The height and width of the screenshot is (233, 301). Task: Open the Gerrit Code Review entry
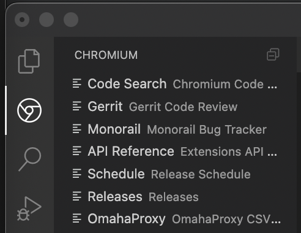tap(175, 107)
